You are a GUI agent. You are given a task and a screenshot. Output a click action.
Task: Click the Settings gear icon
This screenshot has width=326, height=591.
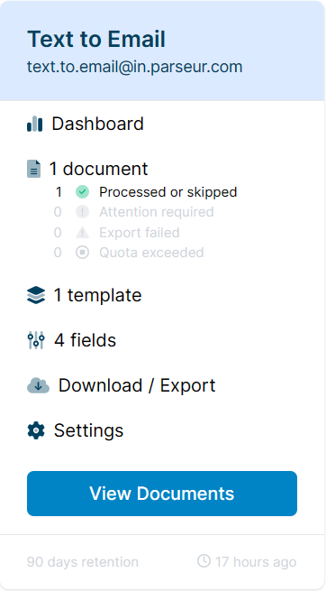pos(36,430)
